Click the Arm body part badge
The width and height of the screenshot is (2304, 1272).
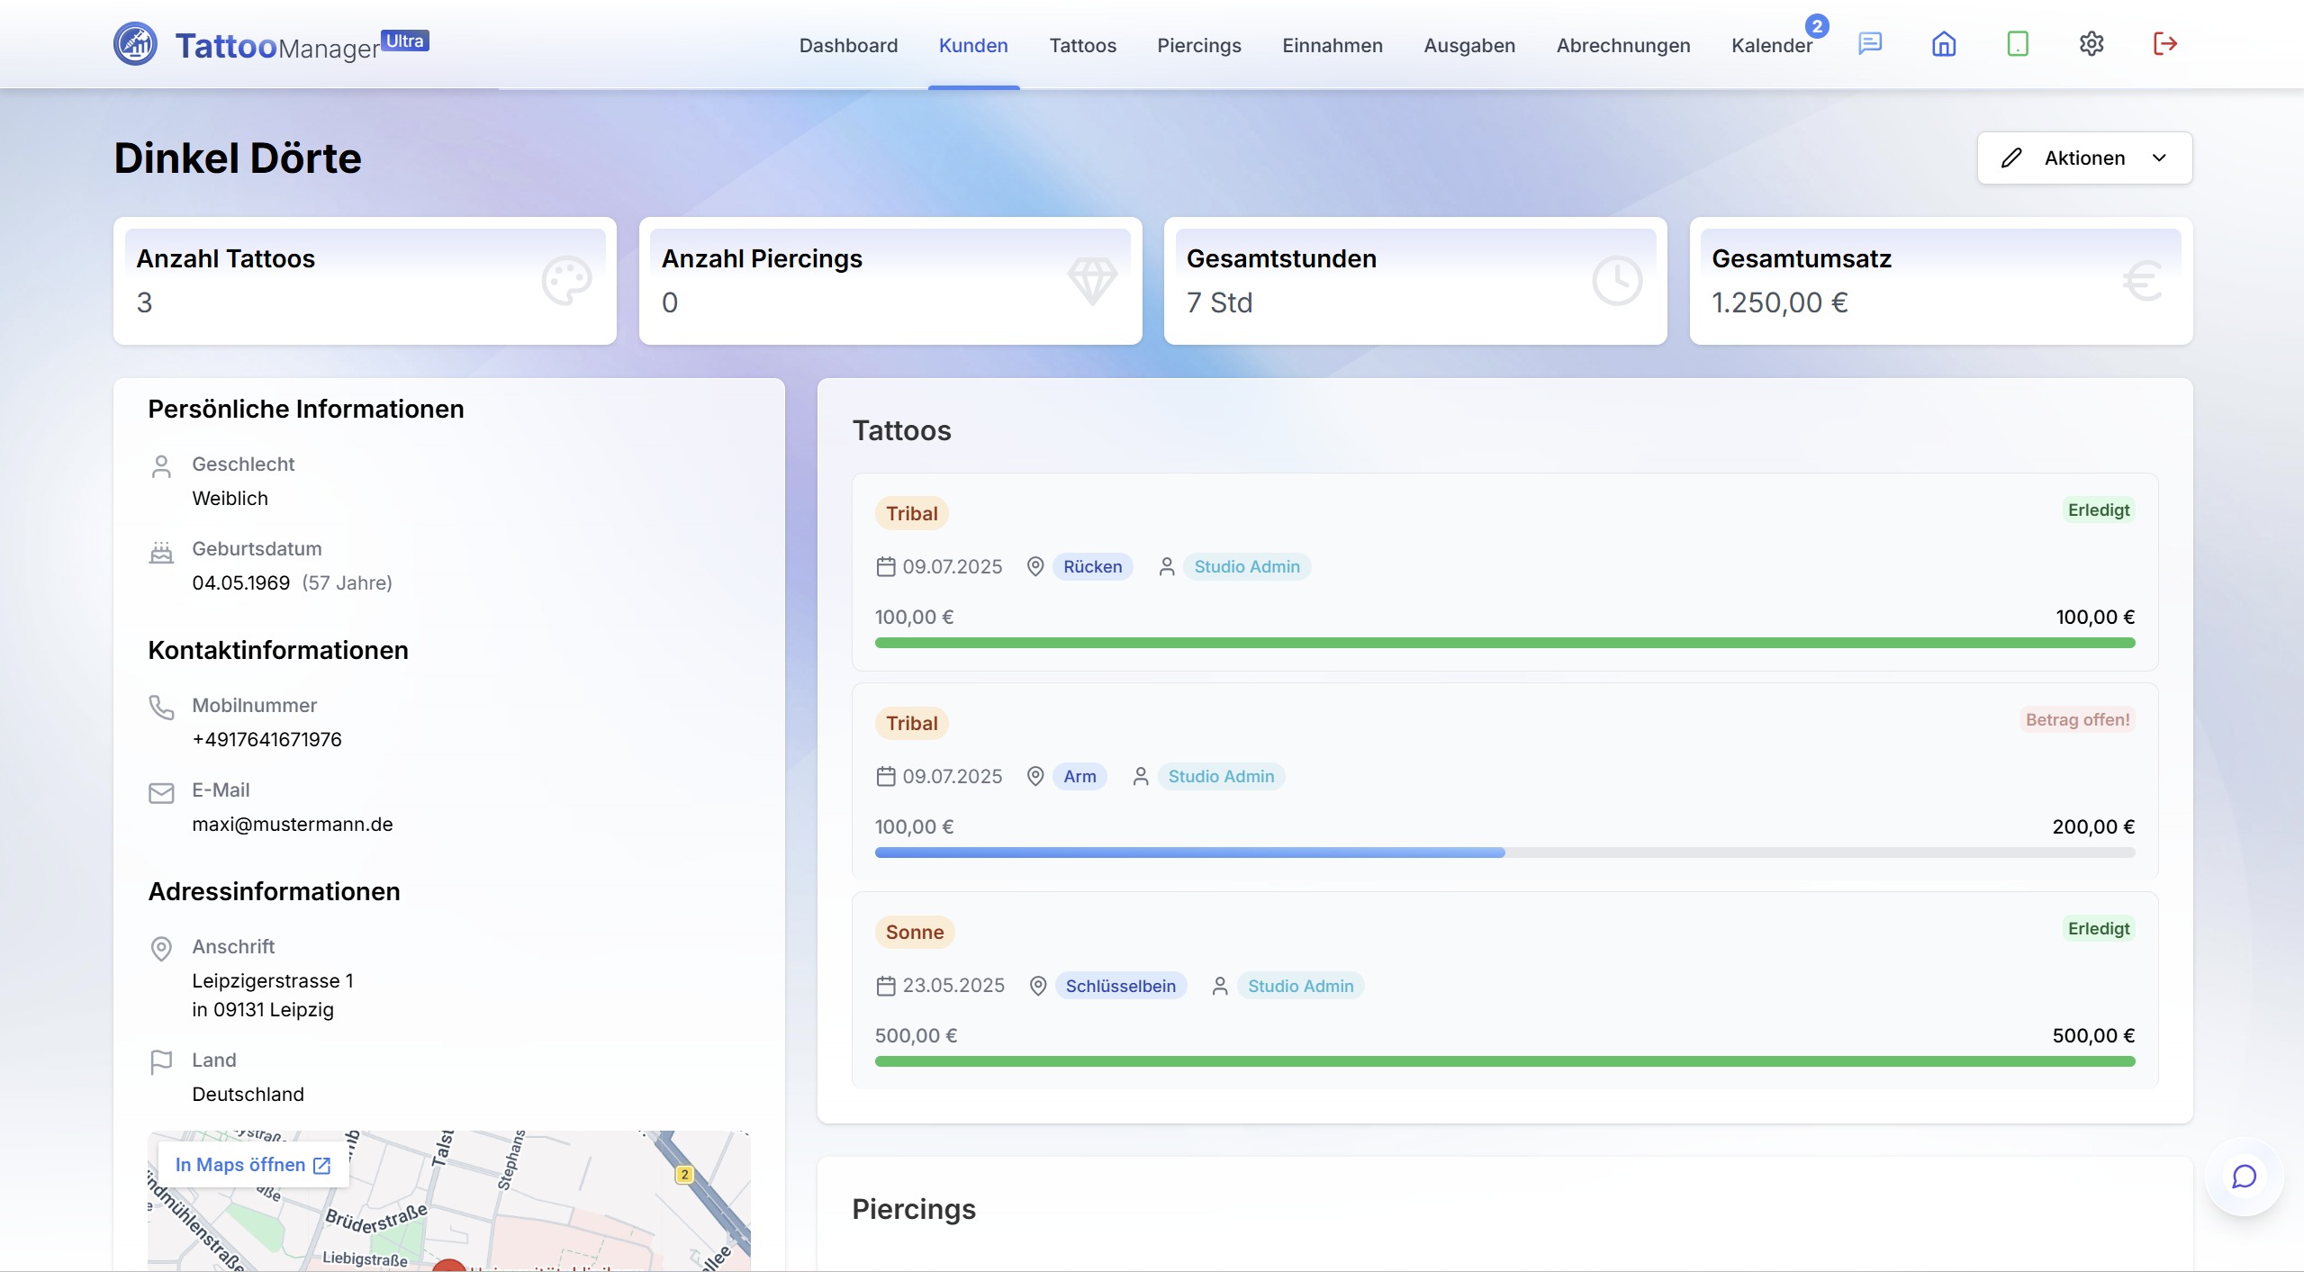point(1080,776)
